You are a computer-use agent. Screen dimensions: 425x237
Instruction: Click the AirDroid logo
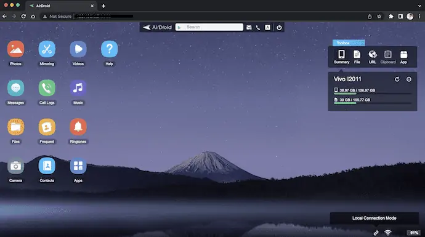click(x=157, y=27)
